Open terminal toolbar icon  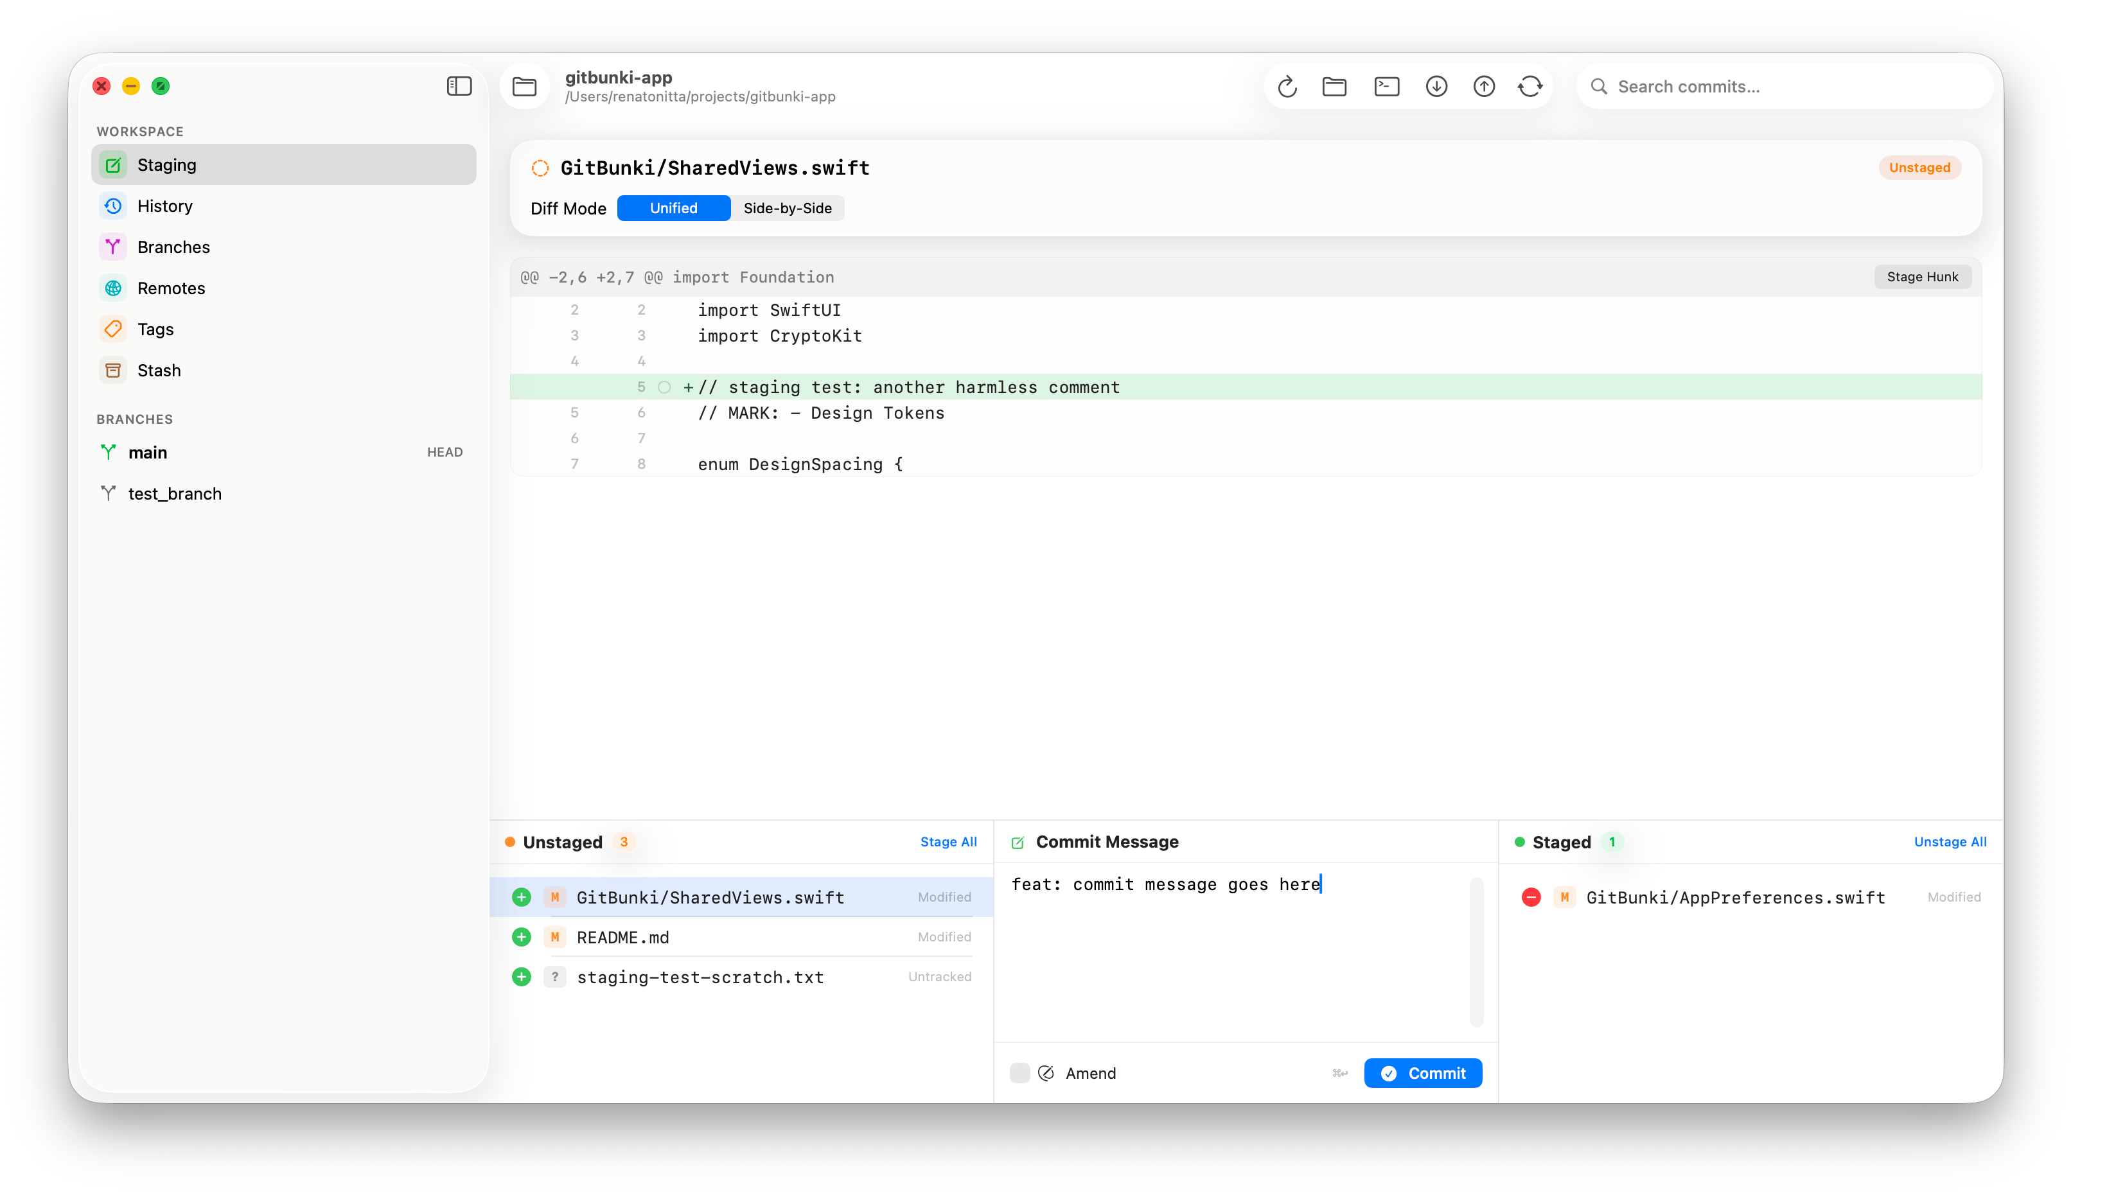point(1387,86)
